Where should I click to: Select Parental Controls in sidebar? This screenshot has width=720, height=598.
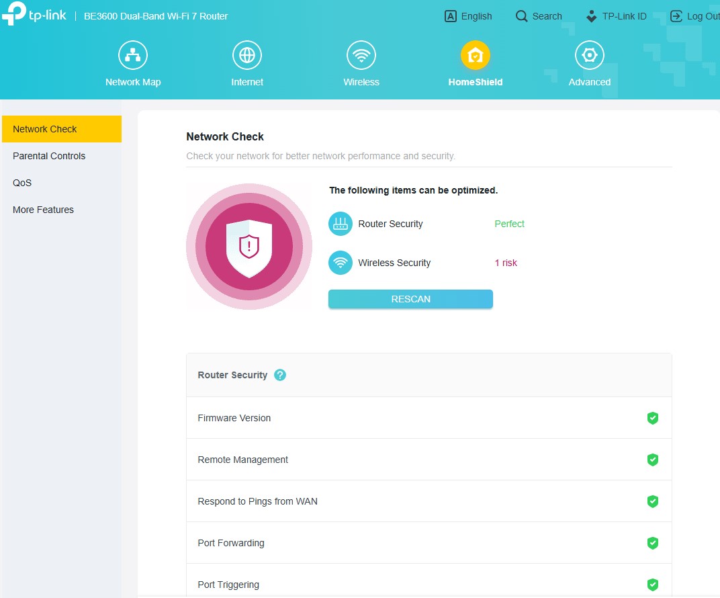coord(49,156)
